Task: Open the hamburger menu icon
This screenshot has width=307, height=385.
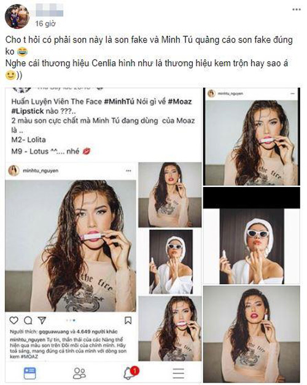Action: (x=179, y=373)
